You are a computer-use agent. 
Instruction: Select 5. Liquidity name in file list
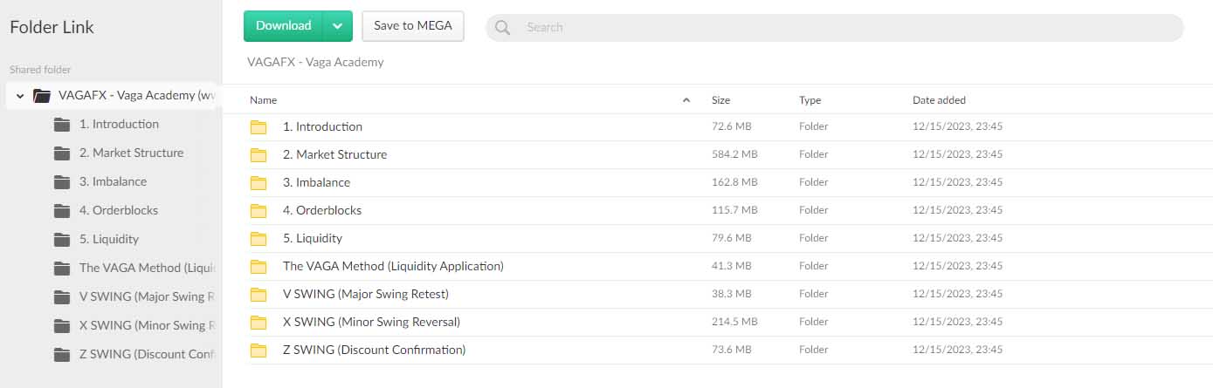313,238
